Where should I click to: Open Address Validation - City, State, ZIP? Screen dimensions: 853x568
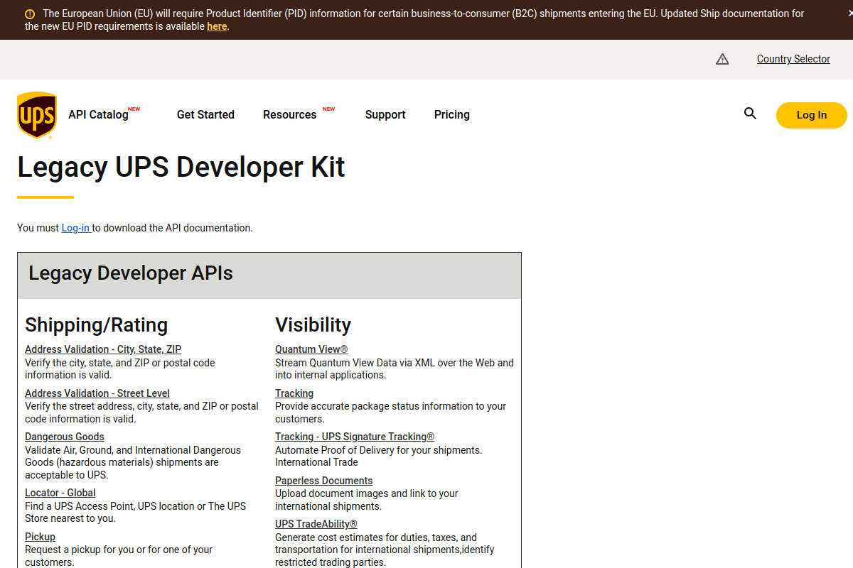[103, 349]
